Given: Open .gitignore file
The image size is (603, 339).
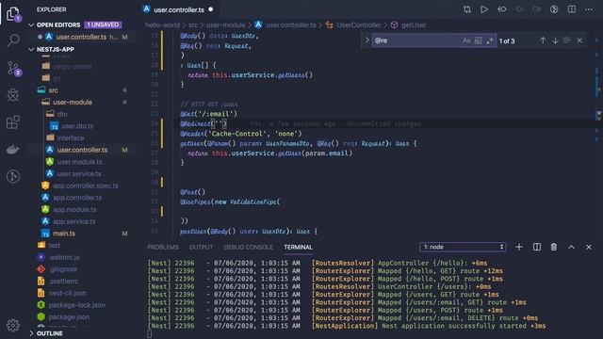Looking at the screenshot, I should pos(63,269).
